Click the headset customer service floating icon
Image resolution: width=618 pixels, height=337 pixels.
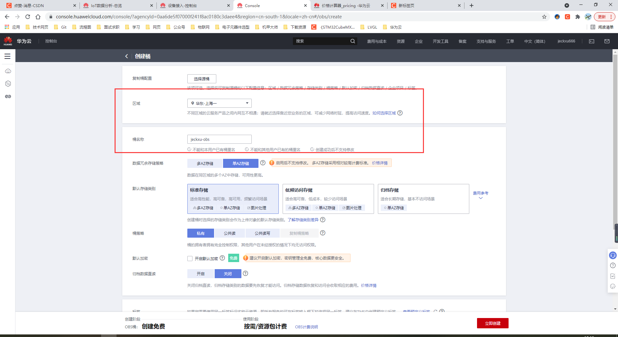coord(613,255)
